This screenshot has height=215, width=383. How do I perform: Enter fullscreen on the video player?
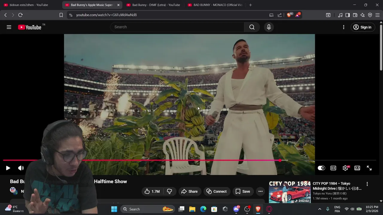[369, 168]
